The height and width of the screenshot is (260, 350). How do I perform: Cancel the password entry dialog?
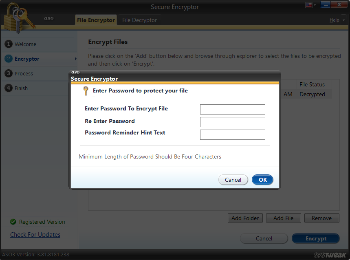coord(233,180)
